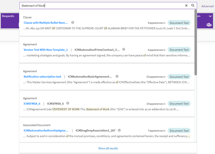
Task: Click inside the Statement of Work search field
Action: tap(100, 6)
